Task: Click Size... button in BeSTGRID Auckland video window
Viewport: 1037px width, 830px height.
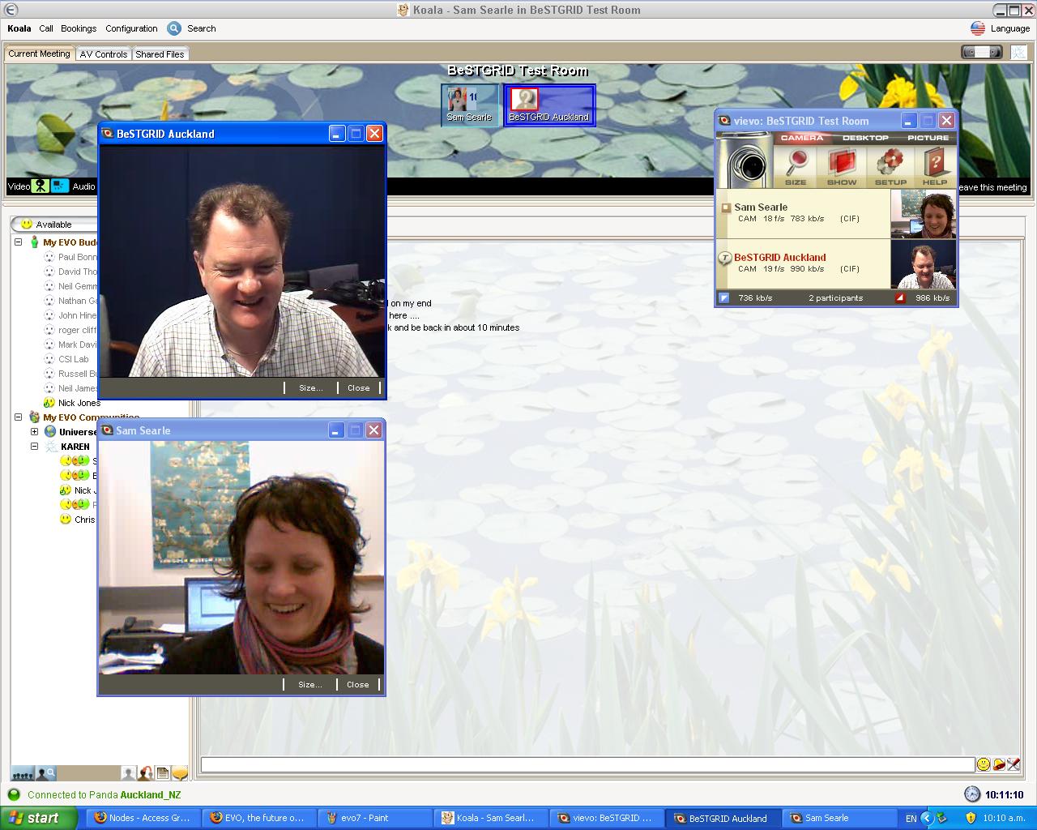Action: 310,388
